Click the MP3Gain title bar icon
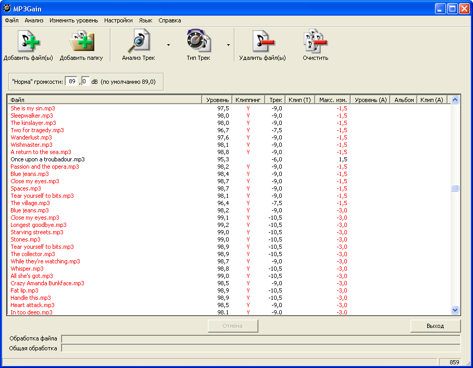The height and width of the screenshot is (368, 473). tap(7, 8)
